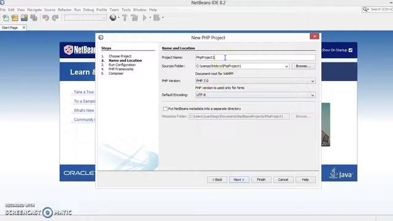Open the Source menu

coord(50,10)
